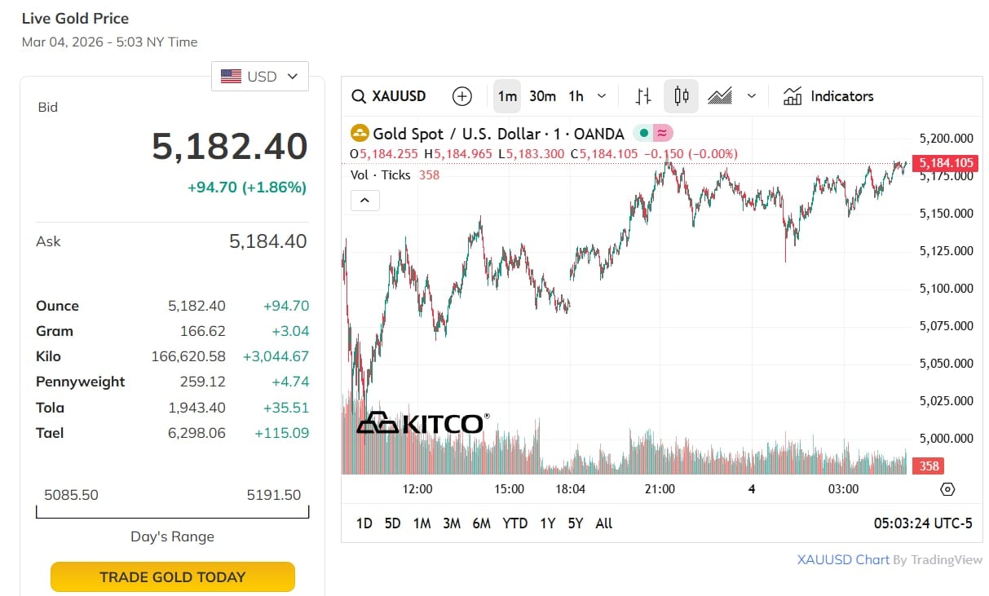
Task: Expand the time interval dropdown chevron
Action: pos(602,96)
